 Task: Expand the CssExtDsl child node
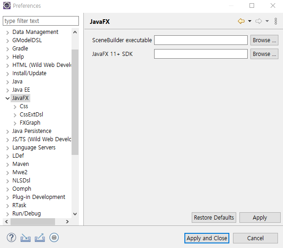(x=15, y=115)
